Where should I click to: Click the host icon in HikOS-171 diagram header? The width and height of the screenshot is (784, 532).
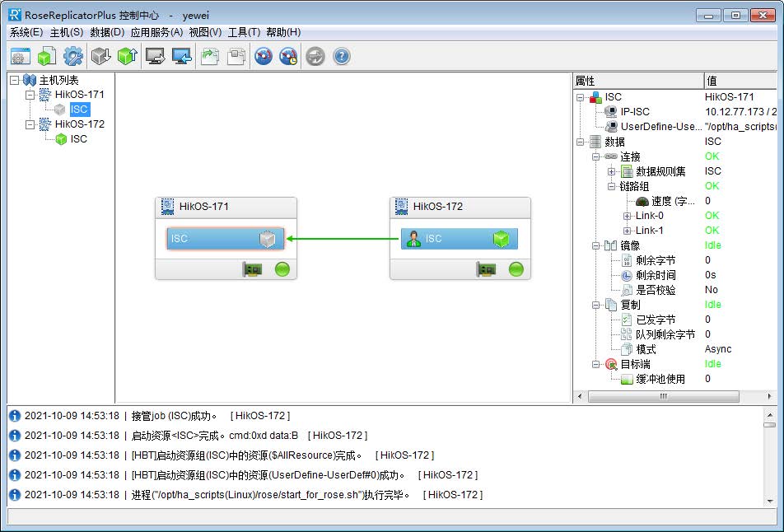point(167,207)
